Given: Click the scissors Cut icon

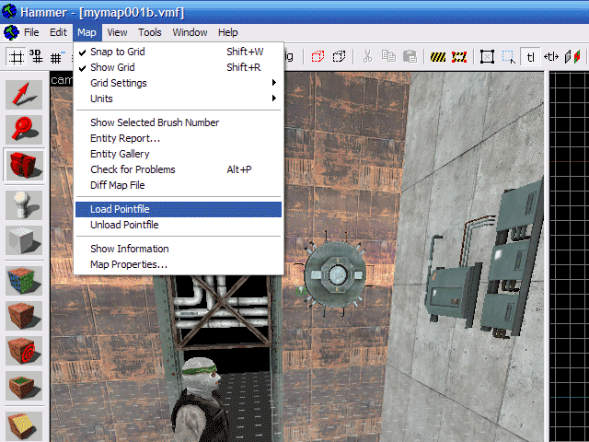Looking at the screenshot, I should point(366,56).
